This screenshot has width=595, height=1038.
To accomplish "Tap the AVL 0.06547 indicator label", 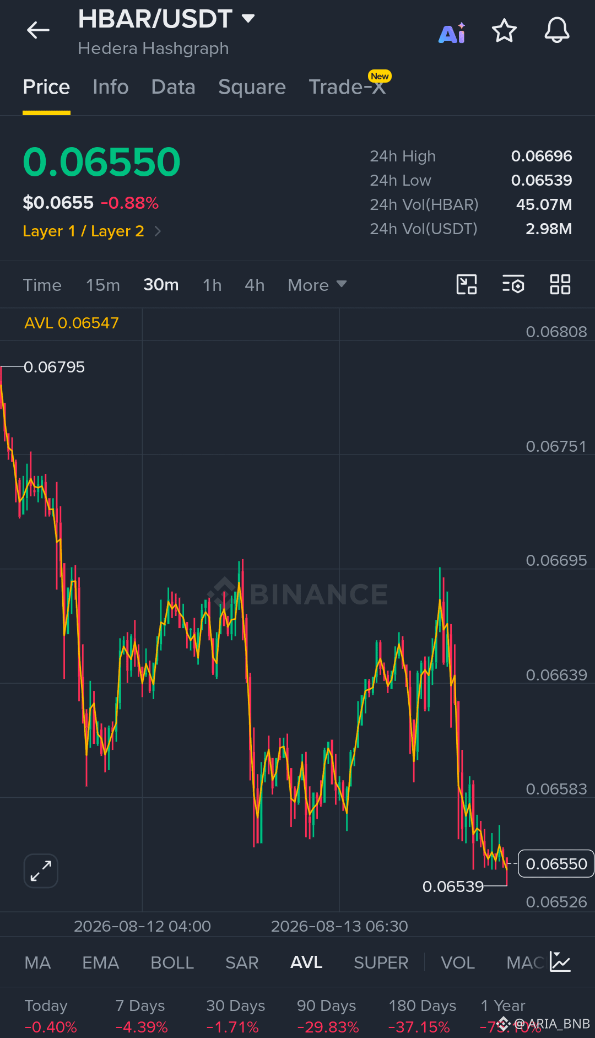I will [72, 323].
